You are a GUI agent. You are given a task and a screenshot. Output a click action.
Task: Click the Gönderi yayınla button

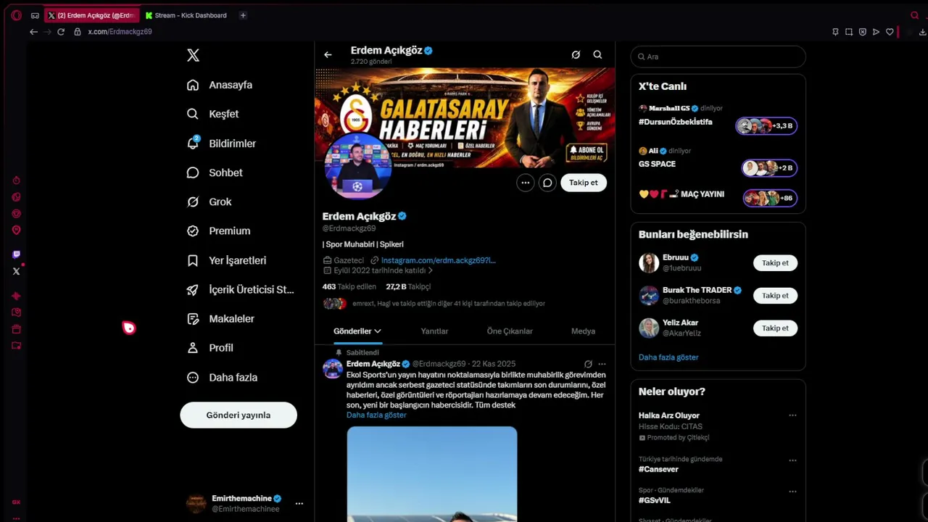coord(239,415)
